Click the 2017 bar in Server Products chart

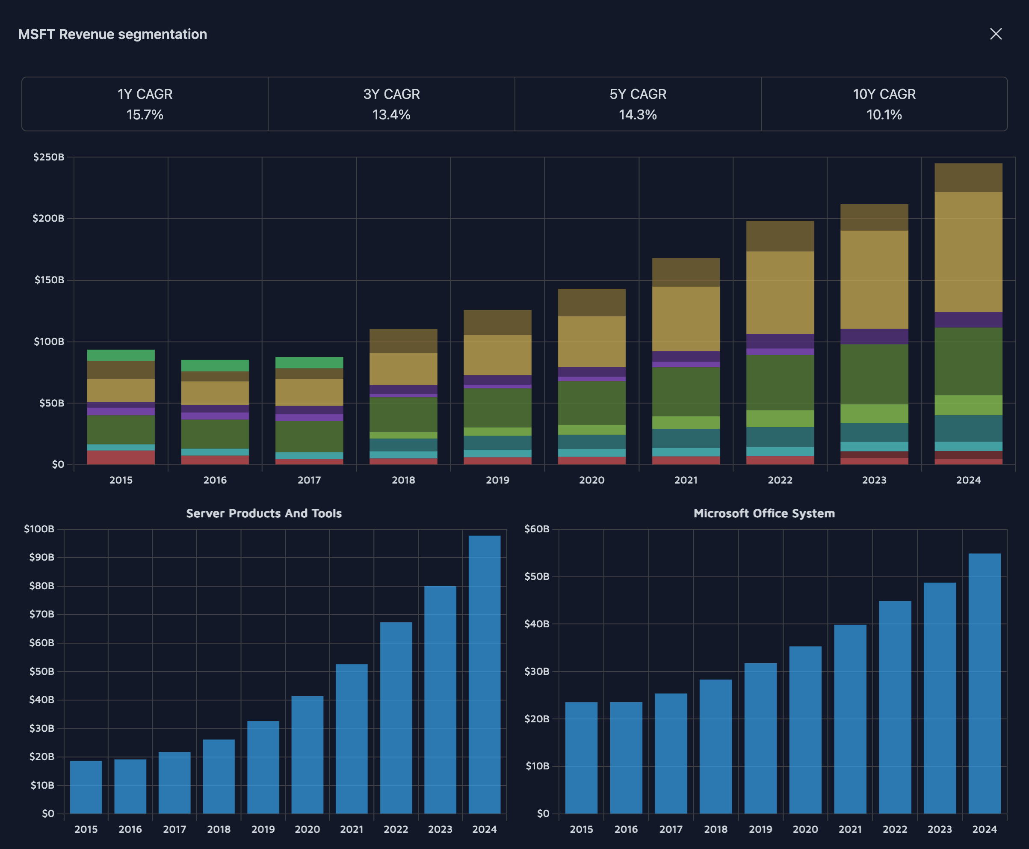tap(174, 783)
